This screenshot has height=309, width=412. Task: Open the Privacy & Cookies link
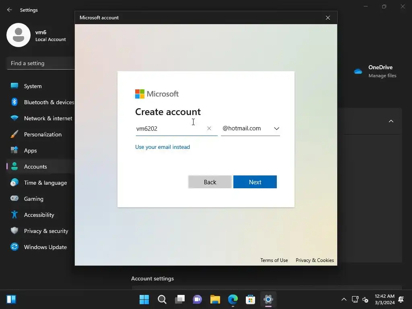pyautogui.click(x=315, y=260)
